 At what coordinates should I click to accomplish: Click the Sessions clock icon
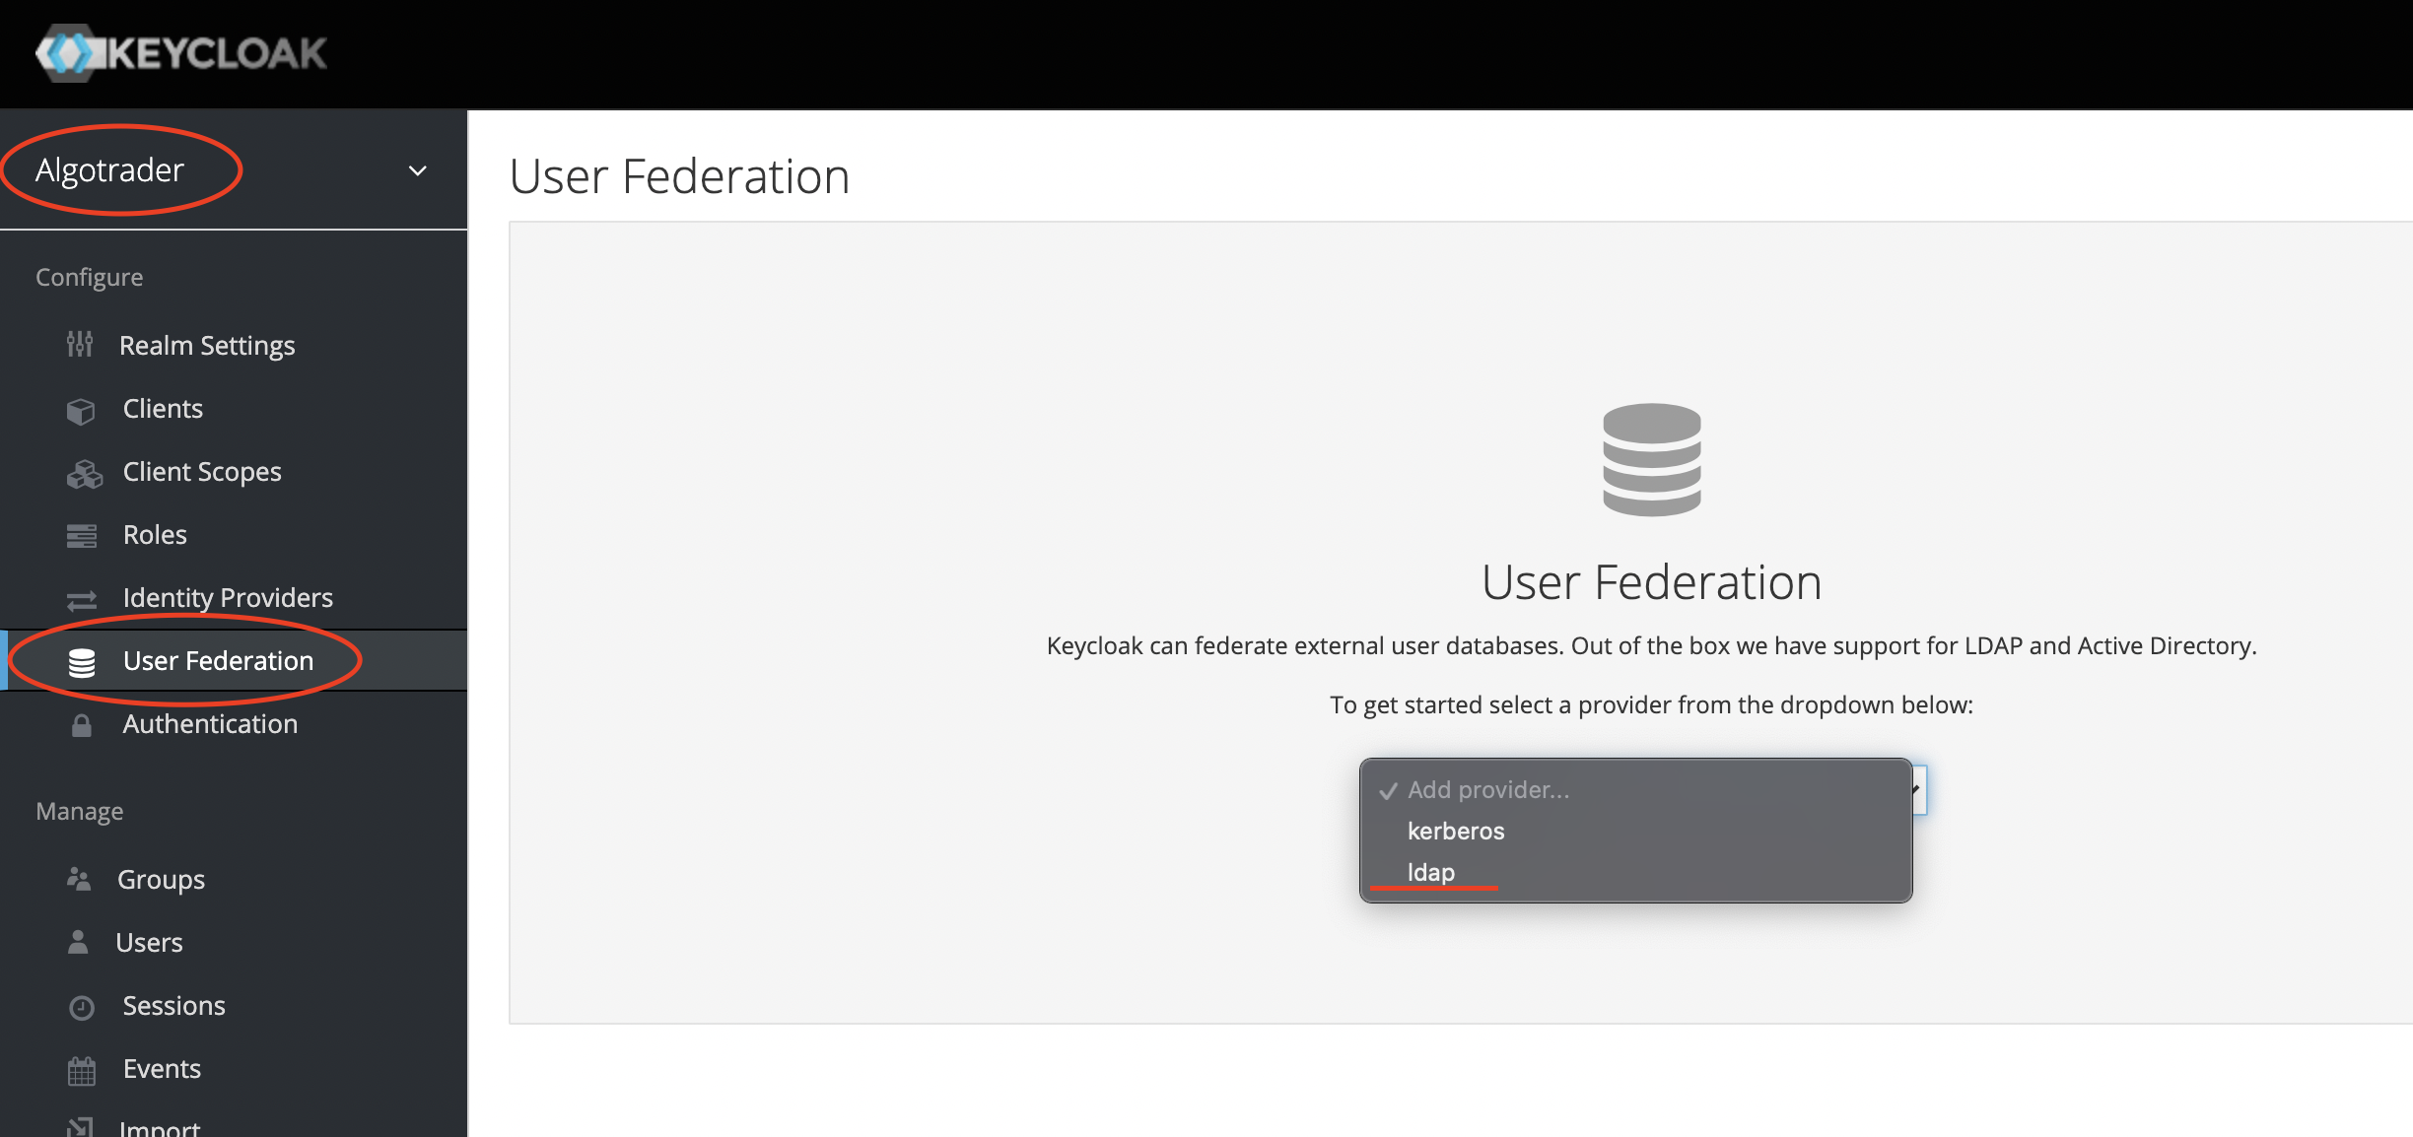82,1007
